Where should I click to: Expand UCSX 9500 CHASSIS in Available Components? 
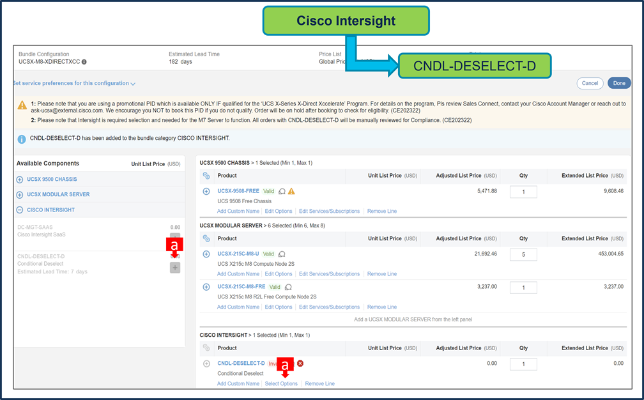[x=20, y=180]
